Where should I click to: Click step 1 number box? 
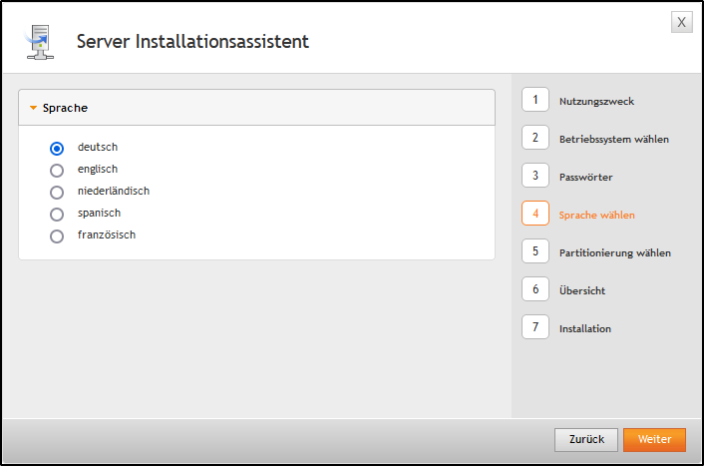pos(535,100)
